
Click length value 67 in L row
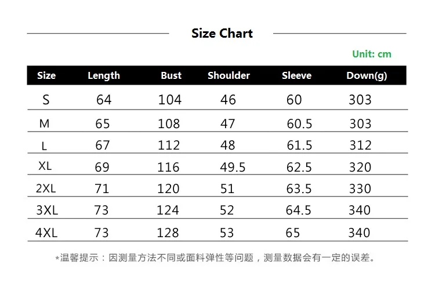102,146
